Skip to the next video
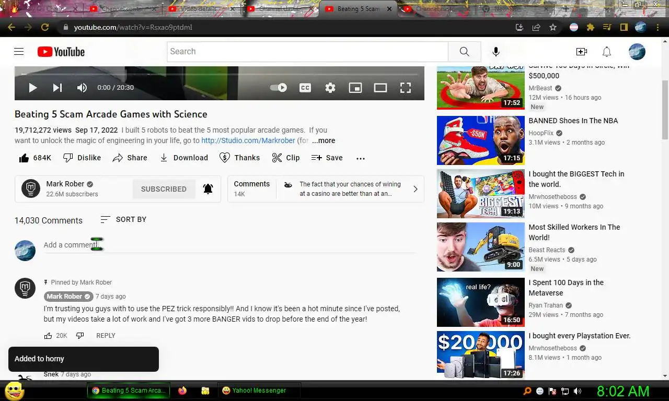The height and width of the screenshot is (401, 669). (x=57, y=88)
